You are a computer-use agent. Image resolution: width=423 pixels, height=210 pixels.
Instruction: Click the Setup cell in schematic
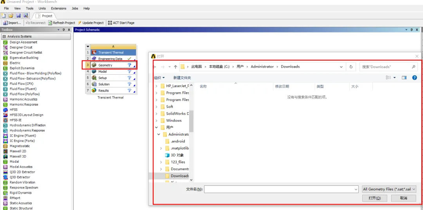113,78
